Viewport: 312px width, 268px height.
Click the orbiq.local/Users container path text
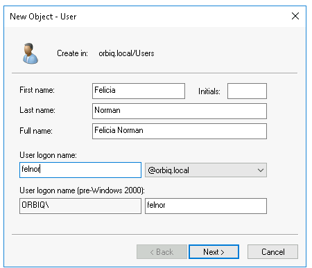[126, 53]
